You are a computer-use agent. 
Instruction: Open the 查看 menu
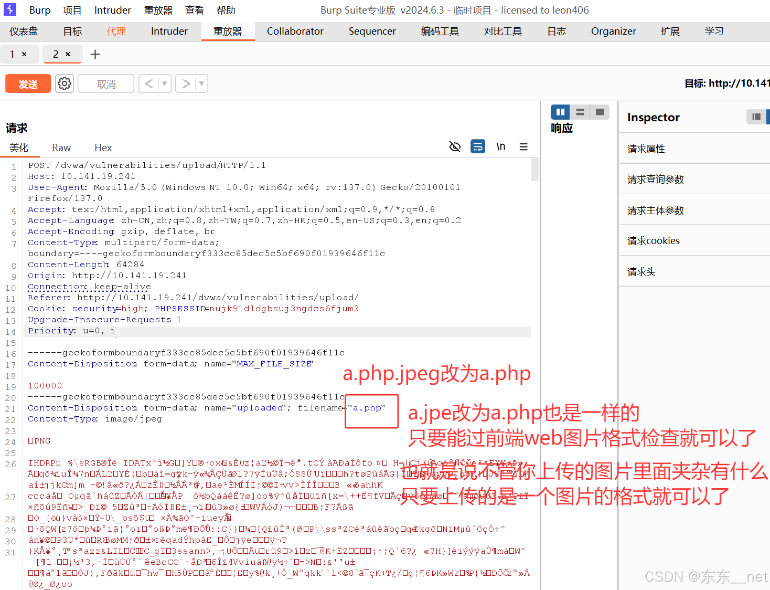coord(195,10)
